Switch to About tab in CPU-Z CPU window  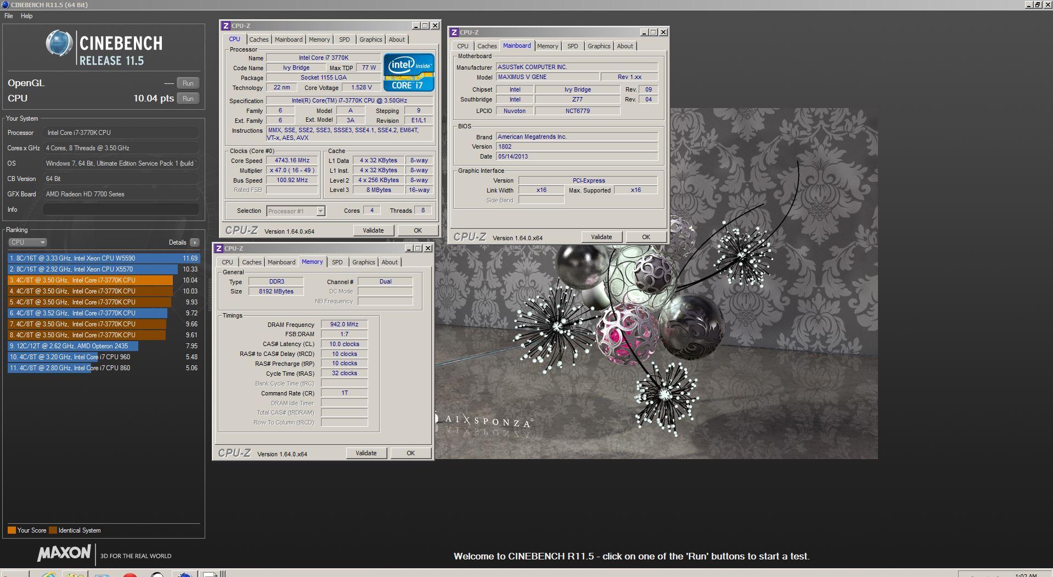tap(397, 39)
